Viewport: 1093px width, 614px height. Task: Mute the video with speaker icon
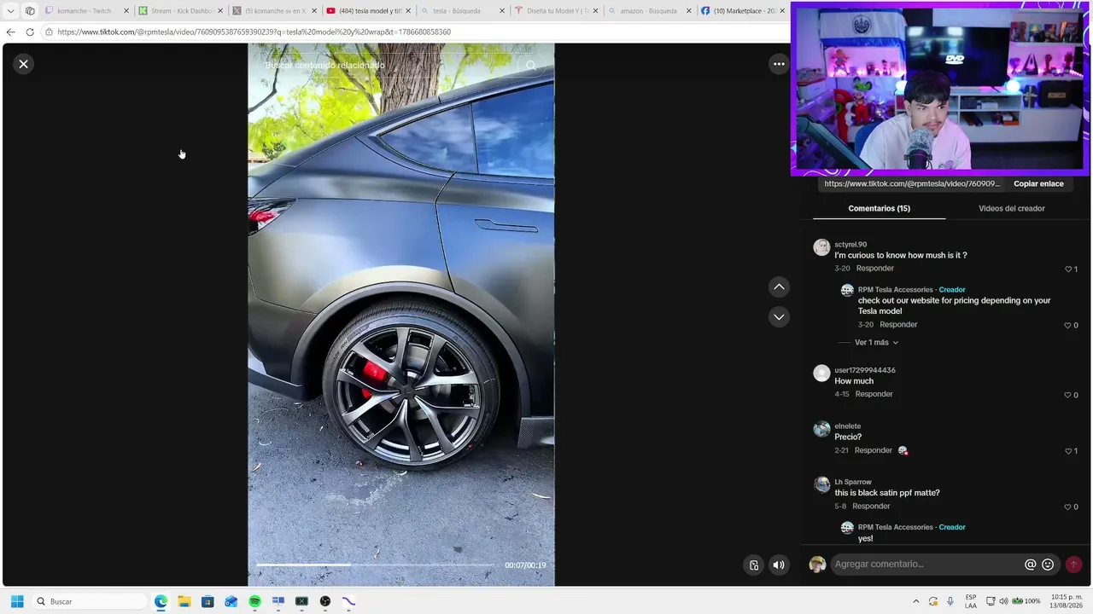(x=779, y=565)
